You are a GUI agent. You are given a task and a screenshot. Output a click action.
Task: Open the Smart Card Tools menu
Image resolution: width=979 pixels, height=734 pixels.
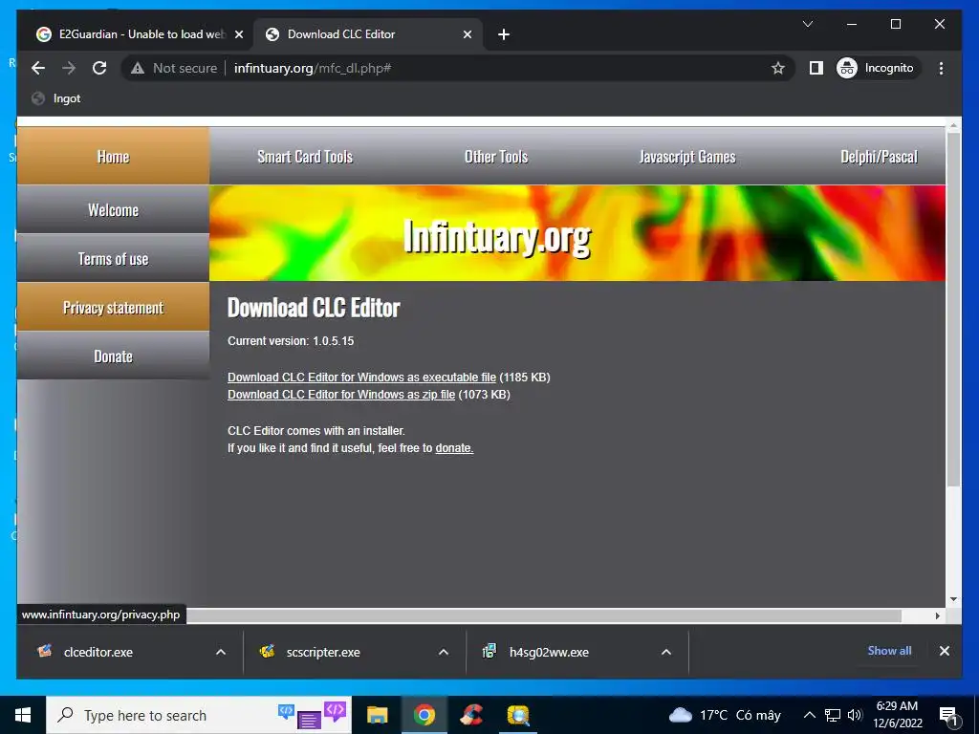click(x=305, y=156)
